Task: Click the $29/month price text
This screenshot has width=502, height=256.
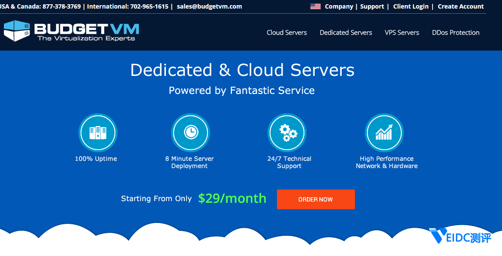Action: (232, 199)
